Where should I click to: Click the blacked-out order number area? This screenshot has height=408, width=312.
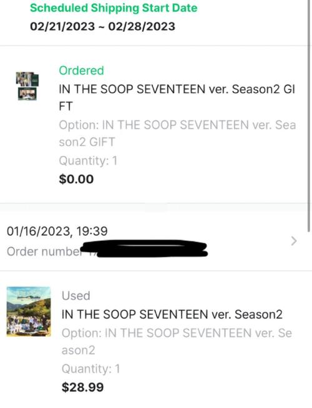[x=145, y=249]
